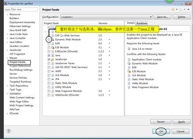Screen dimensions: 193x139
Task: Uncheck the JavaScript facet checkbox
Action: [49, 59]
